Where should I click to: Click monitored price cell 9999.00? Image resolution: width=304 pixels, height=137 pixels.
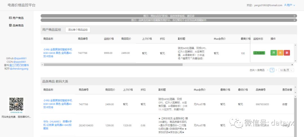tap(108, 53)
